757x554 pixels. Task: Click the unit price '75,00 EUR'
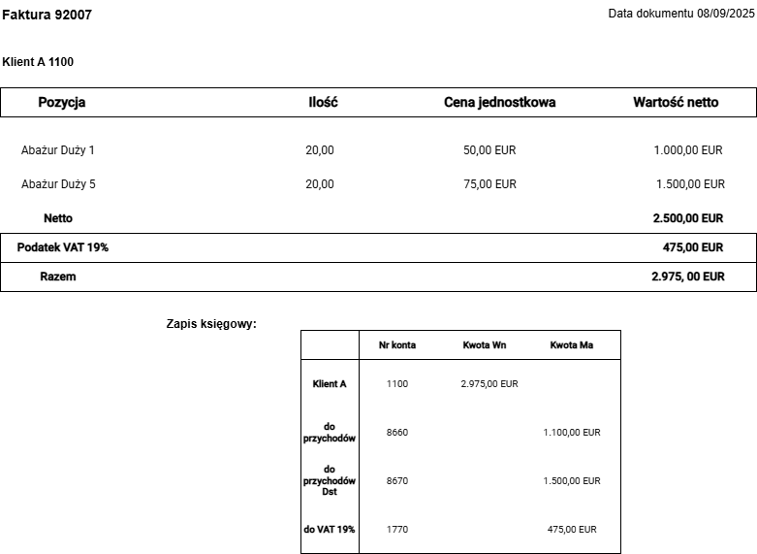[489, 184]
